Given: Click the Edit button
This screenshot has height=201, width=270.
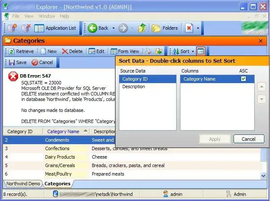Looking at the screenshot, I should [96, 51].
